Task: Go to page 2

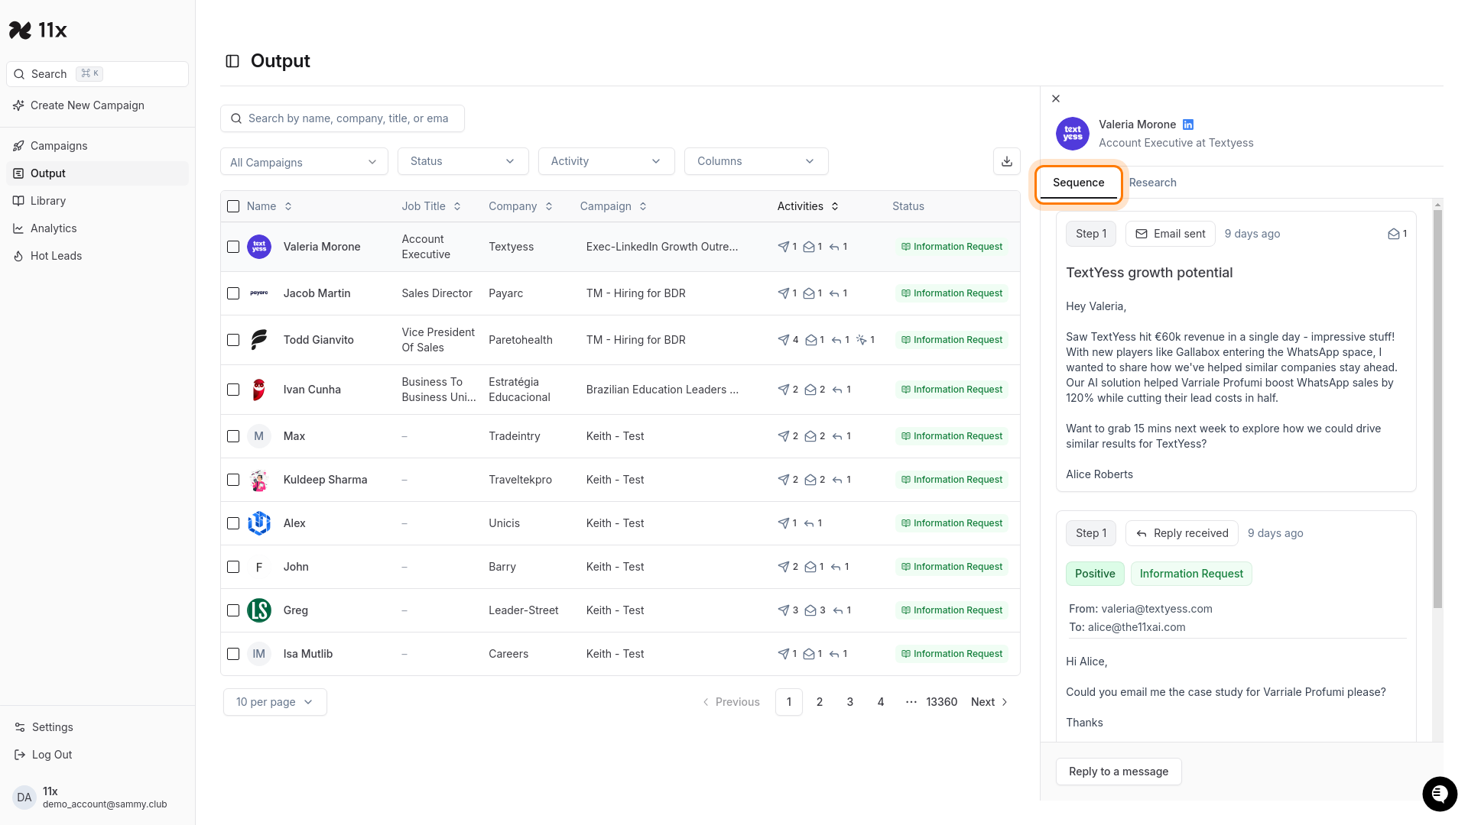Action: 820,702
